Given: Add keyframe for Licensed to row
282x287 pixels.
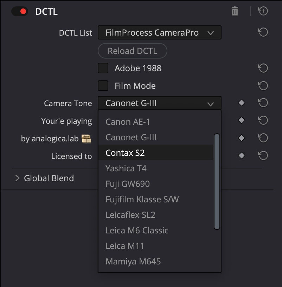Looking at the screenshot, I should click(242, 155).
